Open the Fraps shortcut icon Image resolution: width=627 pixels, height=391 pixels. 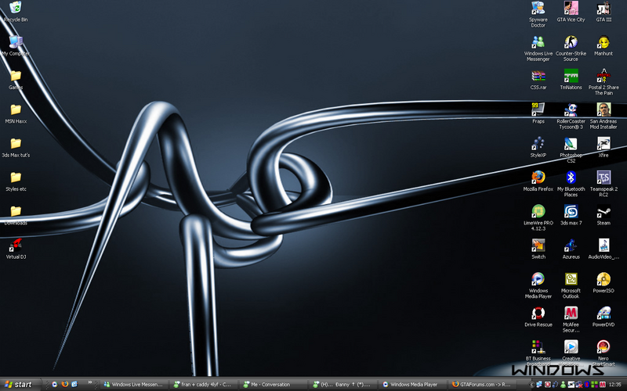click(x=538, y=110)
